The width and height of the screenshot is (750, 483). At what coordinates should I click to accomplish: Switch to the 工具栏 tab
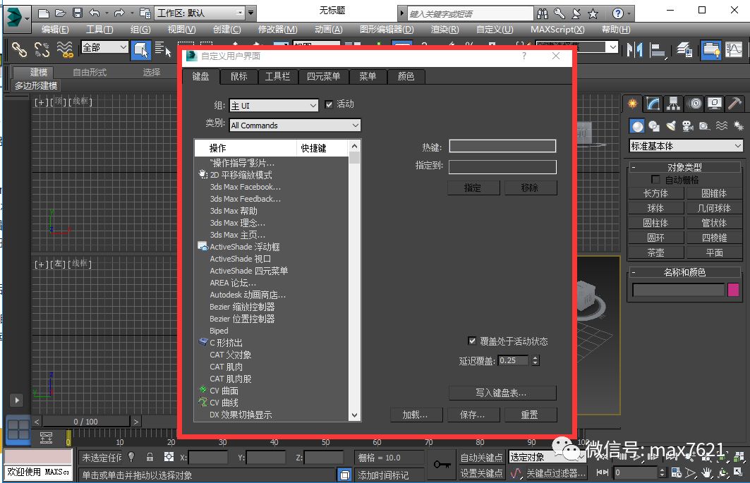[277, 77]
